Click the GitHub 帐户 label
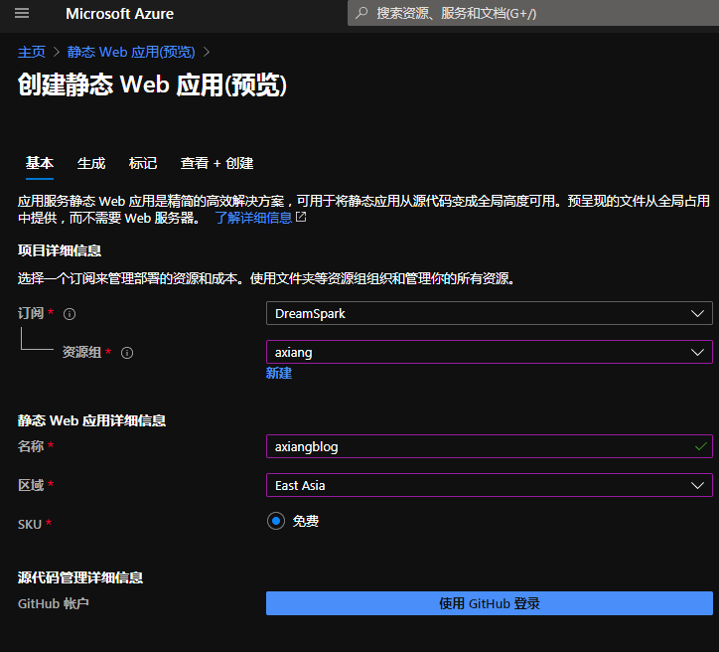719x652 pixels. [54, 604]
